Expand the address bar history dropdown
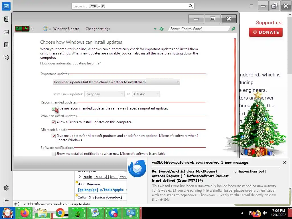This screenshot has width=292, height=219. tap(155, 29)
